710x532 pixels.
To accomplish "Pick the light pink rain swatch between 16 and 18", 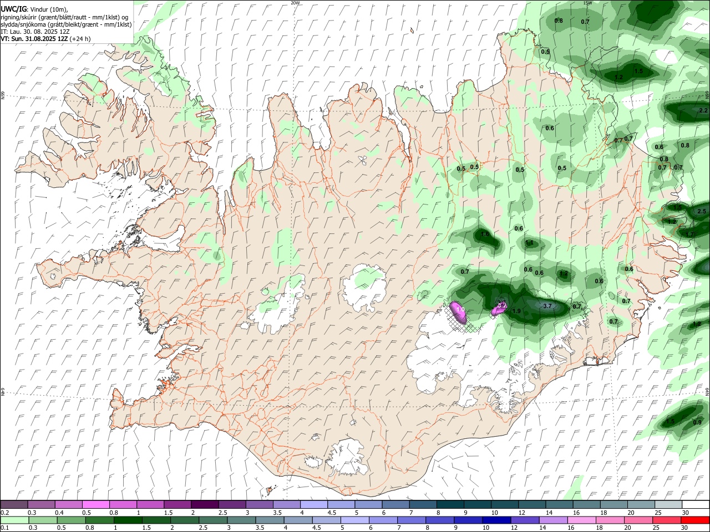I will coord(582,520).
